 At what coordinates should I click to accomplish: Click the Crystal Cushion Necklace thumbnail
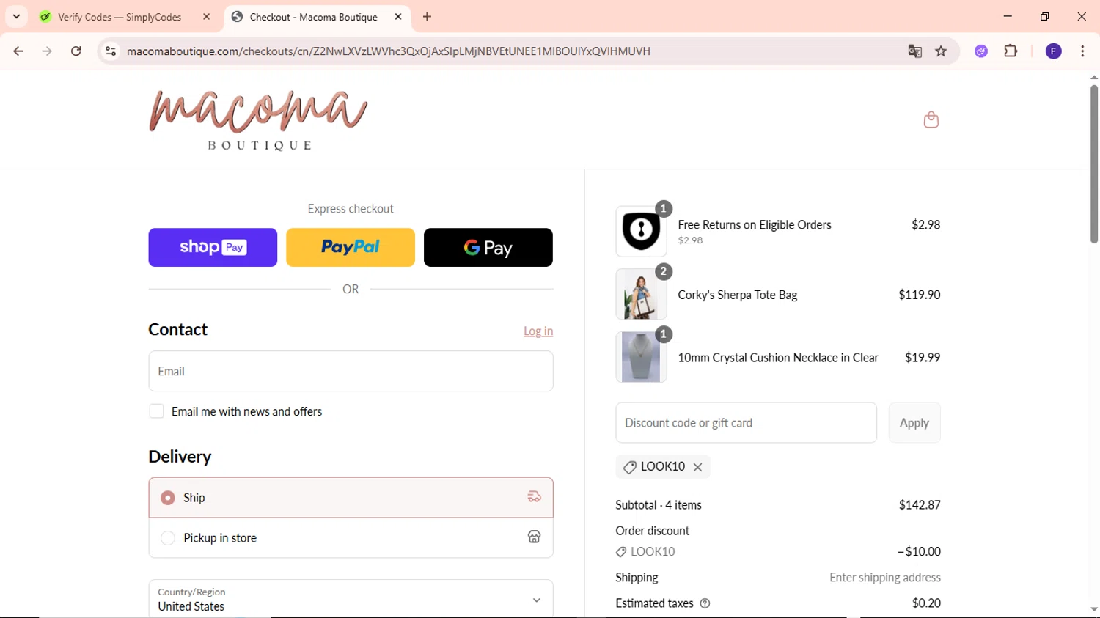tap(641, 357)
